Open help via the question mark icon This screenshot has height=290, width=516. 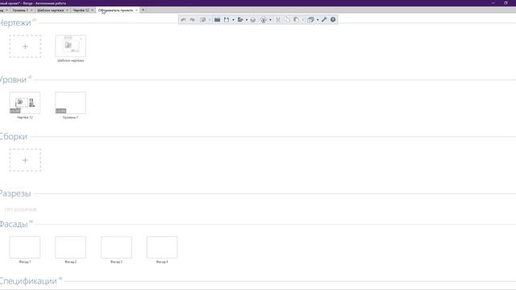[333, 19]
